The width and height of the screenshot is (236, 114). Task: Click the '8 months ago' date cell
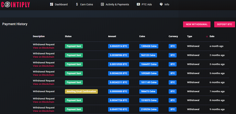[217, 100]
